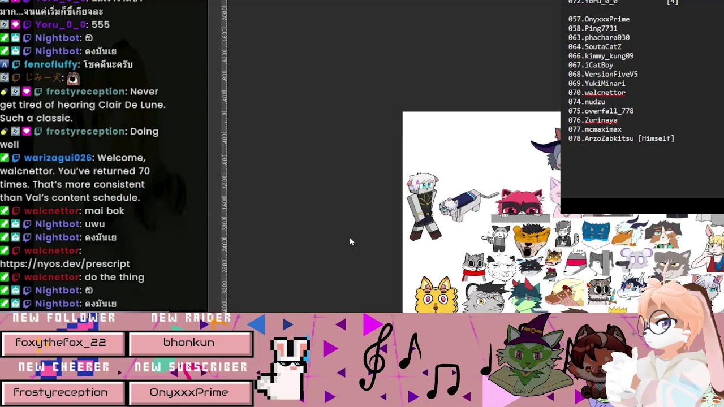724x407 pixels.
Task: Click the blocky white-haired character on canvas
Action: 424,206
